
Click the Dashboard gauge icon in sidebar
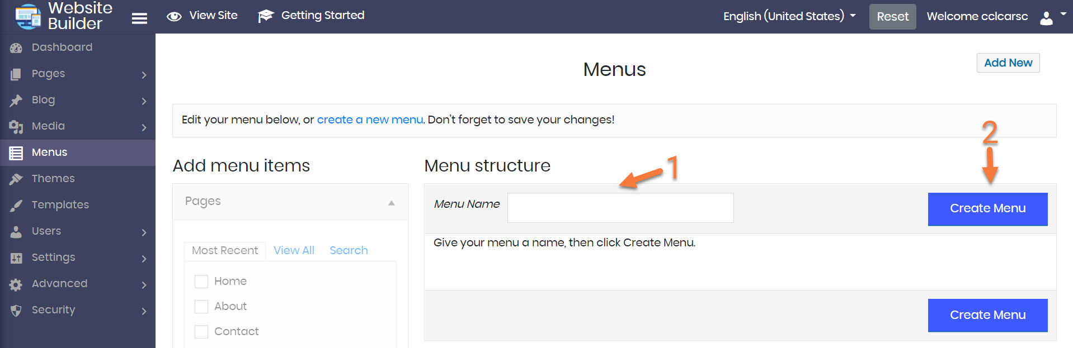point(16,48)
